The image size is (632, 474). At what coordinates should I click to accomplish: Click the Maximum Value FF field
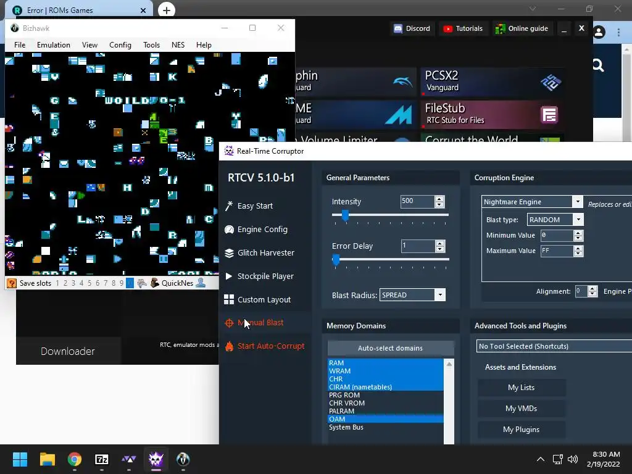557,251
